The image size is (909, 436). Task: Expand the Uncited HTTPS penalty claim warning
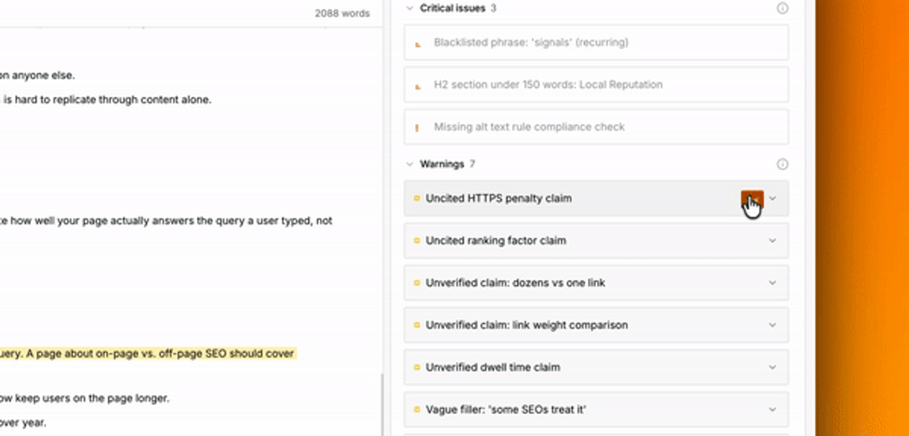click(773, 198)
